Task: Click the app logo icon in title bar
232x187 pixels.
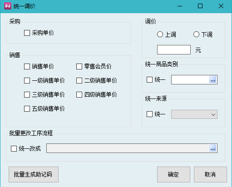Action: pos(8,6)
